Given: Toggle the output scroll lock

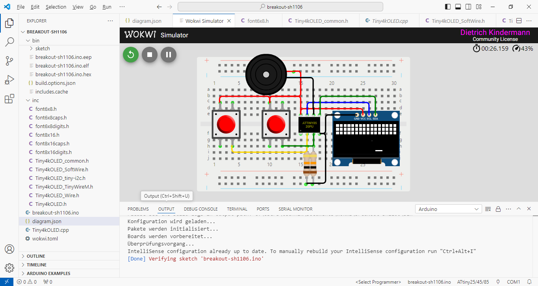Looking at the screenshot, I should pos(498,209).
